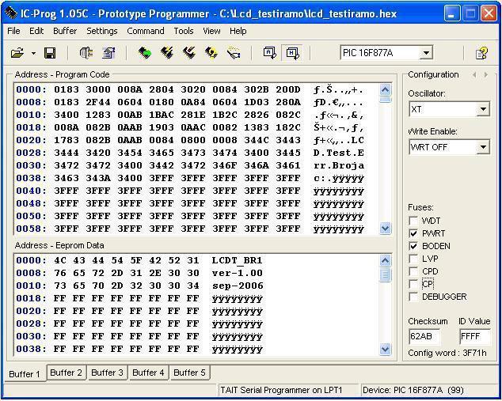The image size is (502, 401).
Task: Open the Buffer menu
Action: point(65,31)
